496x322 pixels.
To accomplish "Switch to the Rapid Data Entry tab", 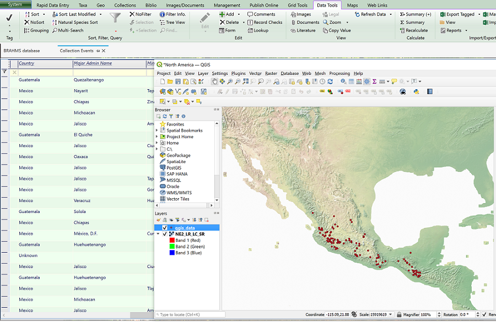I will (x=53, y=6).
